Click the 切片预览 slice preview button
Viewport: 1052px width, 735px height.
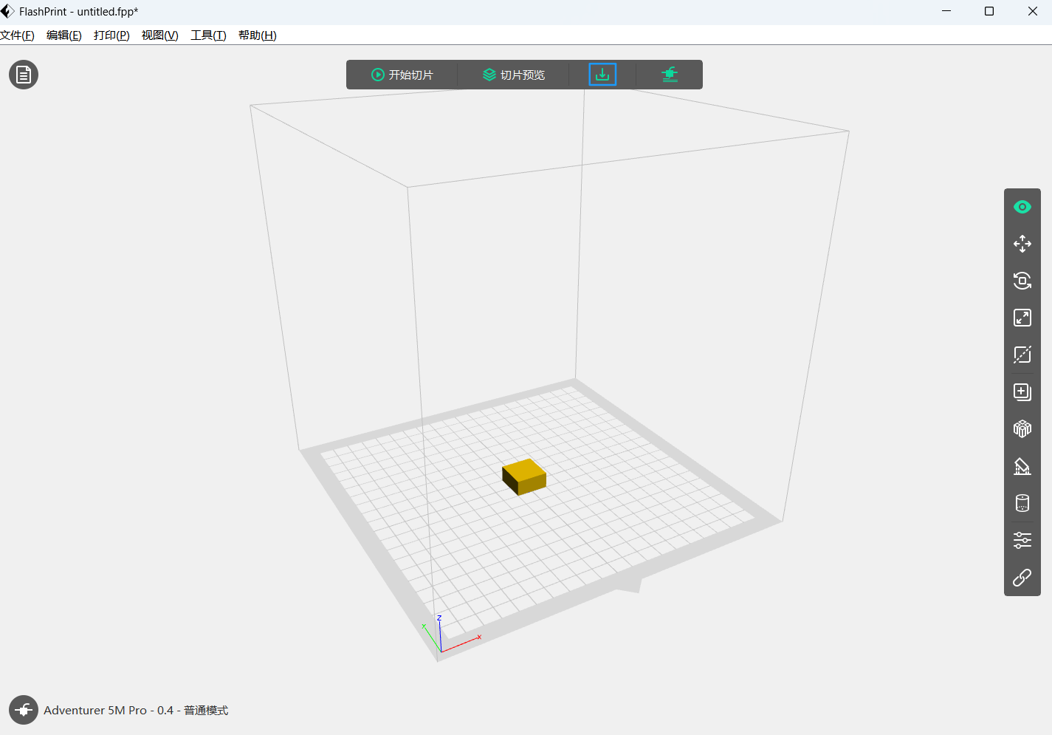click(x=514, y=75)
